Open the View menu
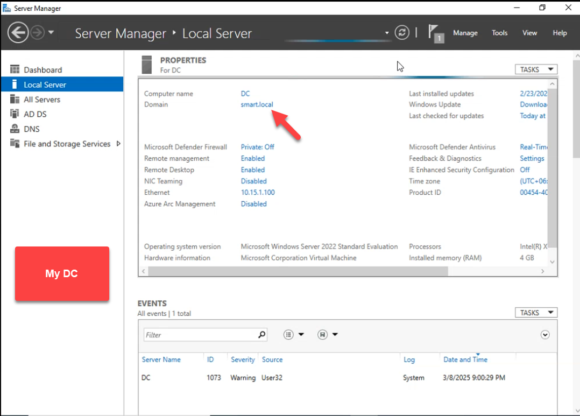This screenshot has width=580, height=416. [x=529, y=33]
